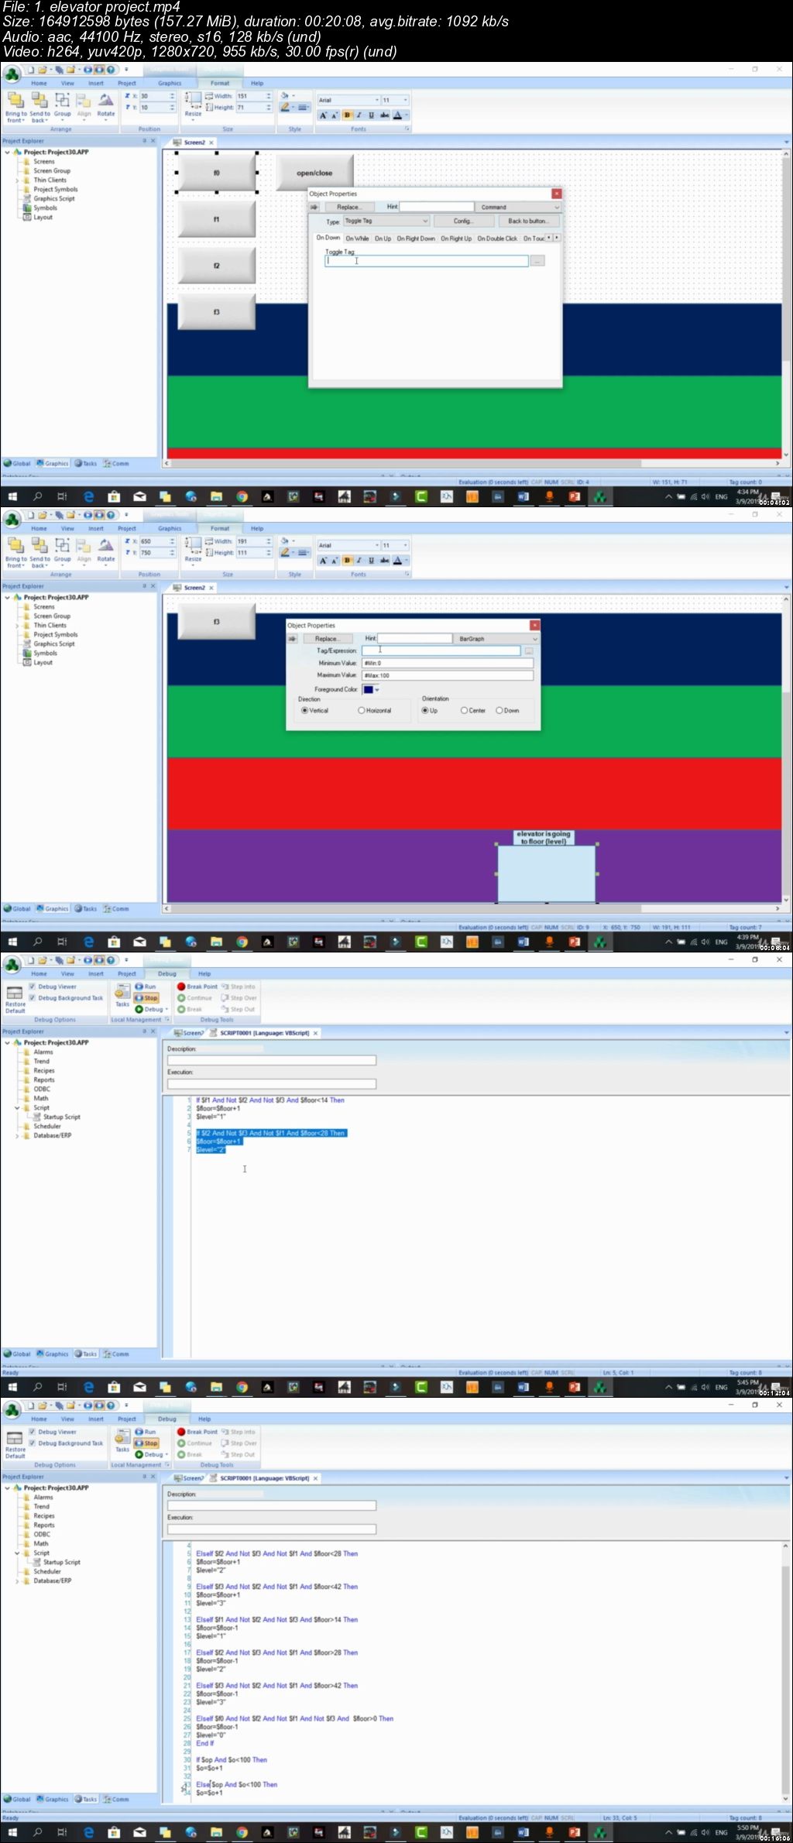Click Italic icon in the BarGraph frame Fonts group

(359, 561)
